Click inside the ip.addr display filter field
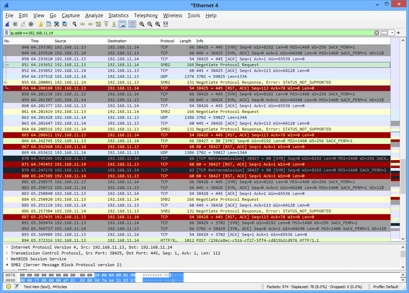Image resolution: width=409 pixels, height=293 pixels. tap(172, 33)
